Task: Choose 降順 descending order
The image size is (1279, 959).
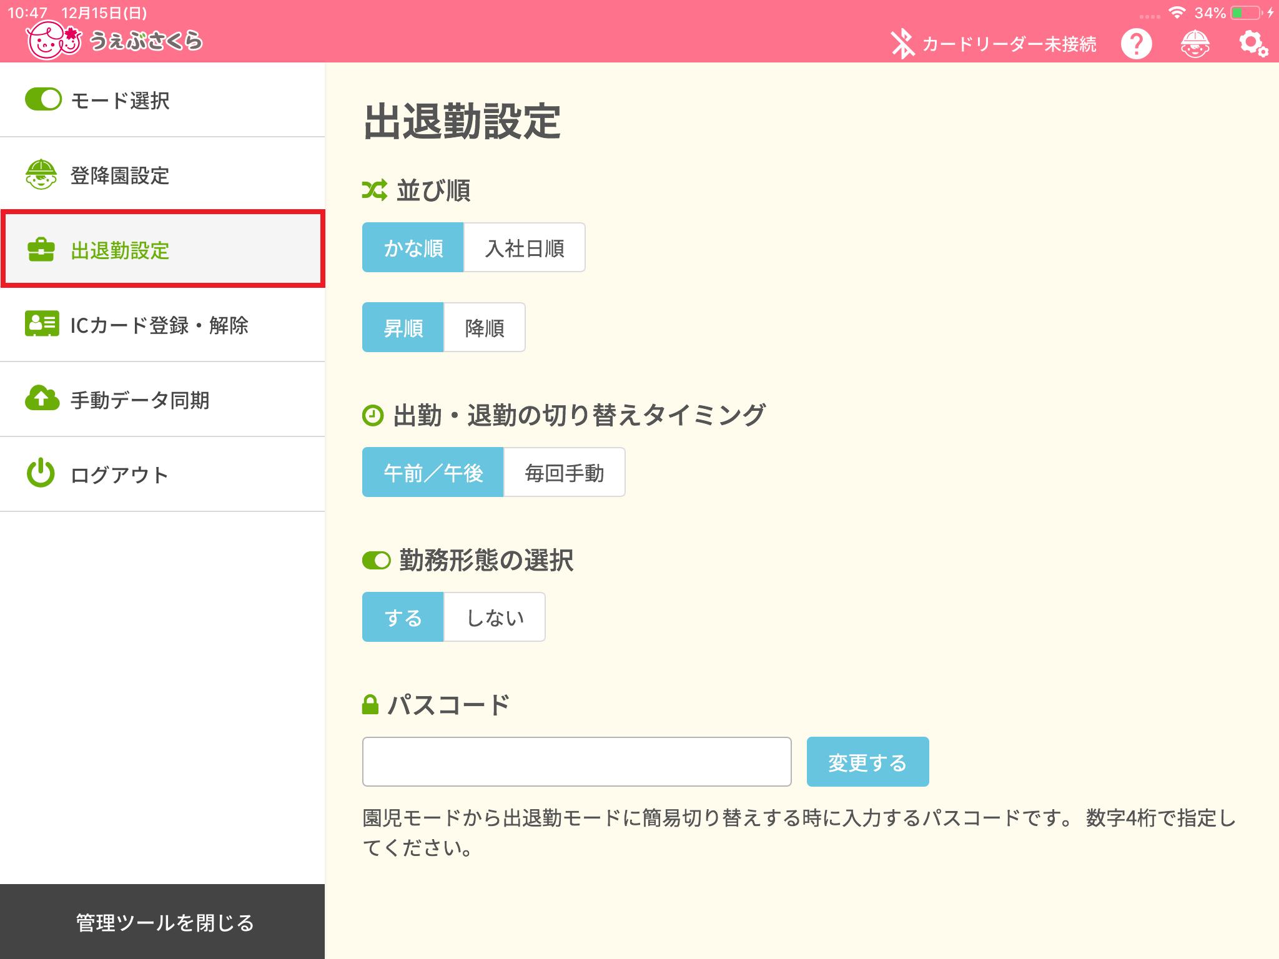Action: (485, 327)
